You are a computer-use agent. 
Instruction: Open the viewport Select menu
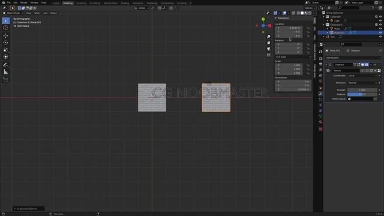[x=37, y=13]
